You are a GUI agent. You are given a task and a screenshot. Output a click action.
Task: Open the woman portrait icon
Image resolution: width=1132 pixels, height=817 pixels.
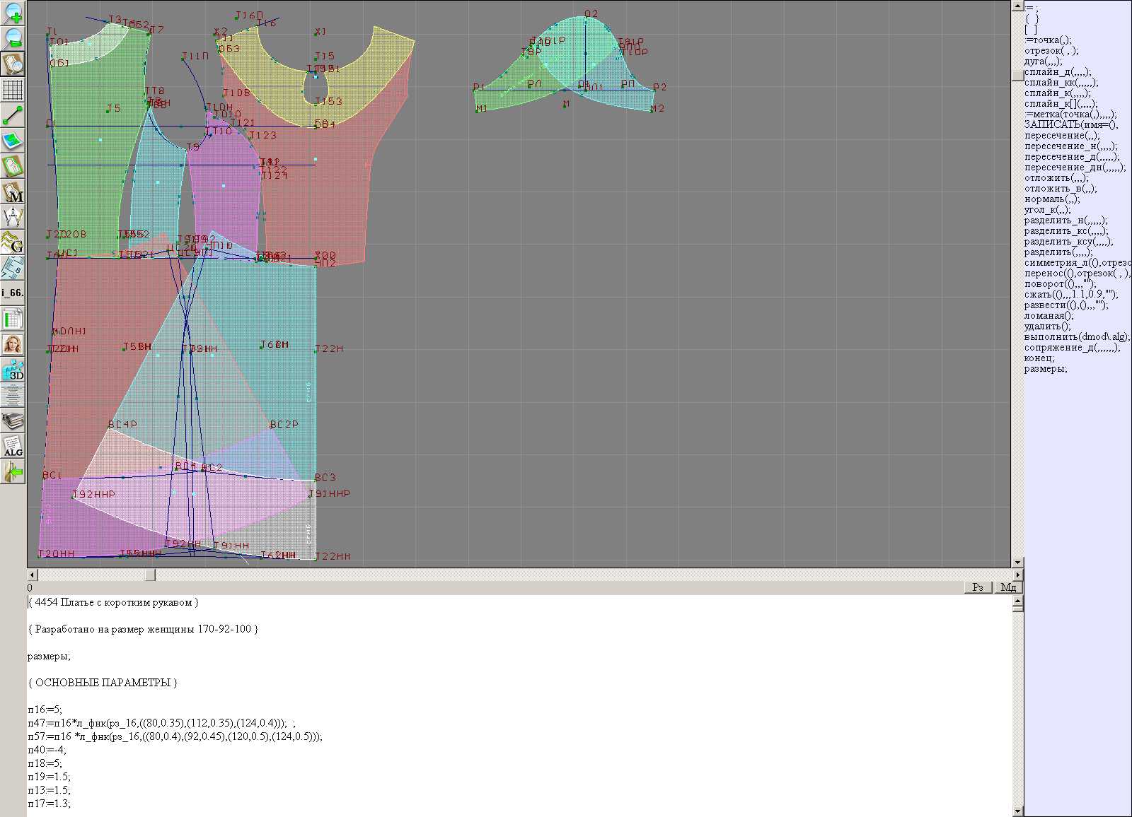tap(13, 345)
